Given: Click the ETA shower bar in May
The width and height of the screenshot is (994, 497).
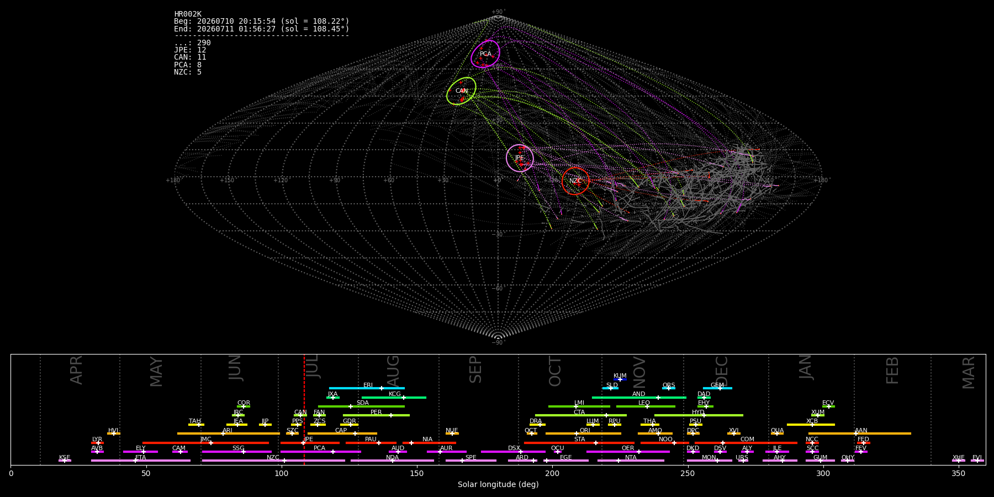Looking at the screenshot, I should click(141, 461).
